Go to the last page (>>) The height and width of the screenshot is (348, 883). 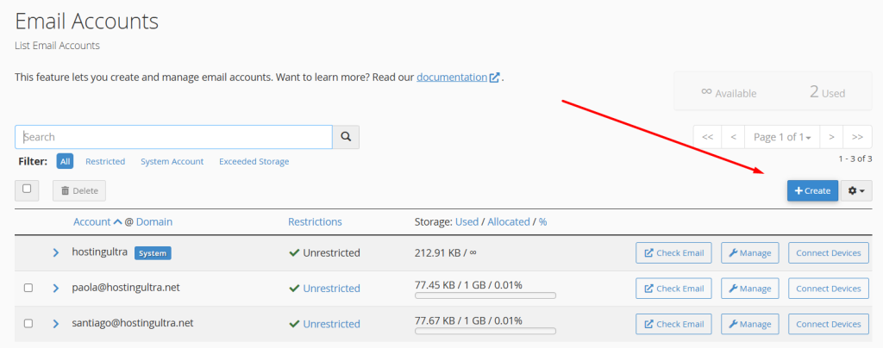click(x=857, y=137)
